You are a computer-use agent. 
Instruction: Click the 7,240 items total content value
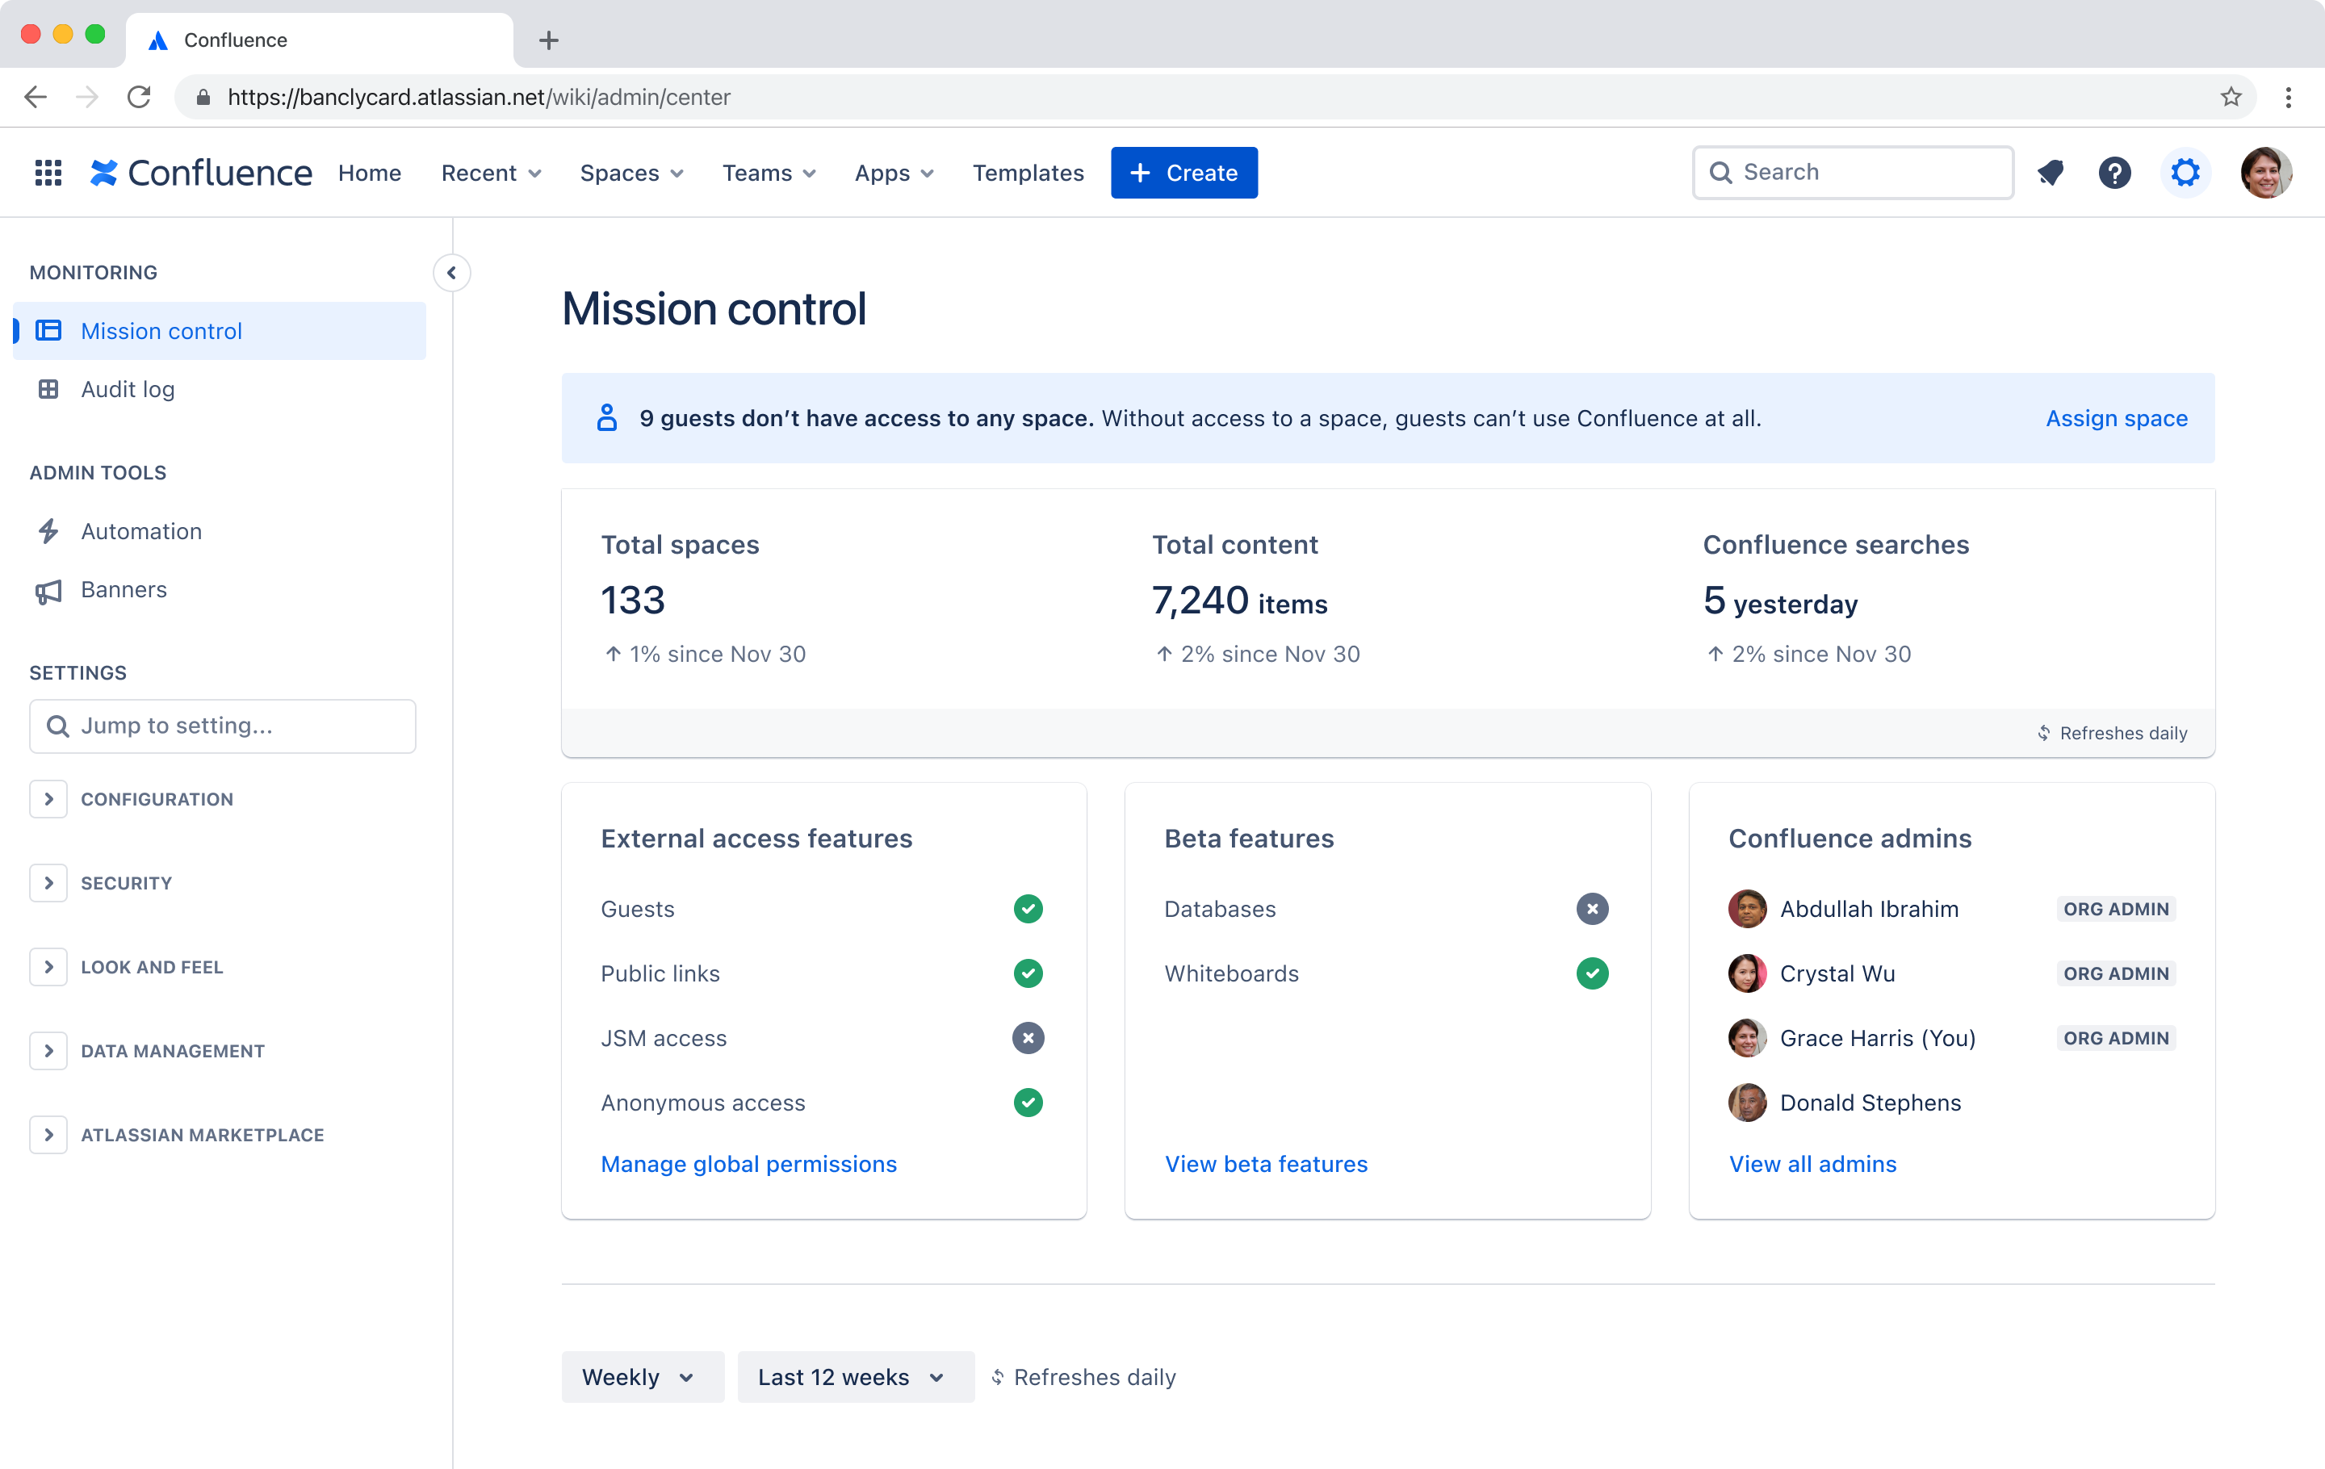(x=1238, y=601)
